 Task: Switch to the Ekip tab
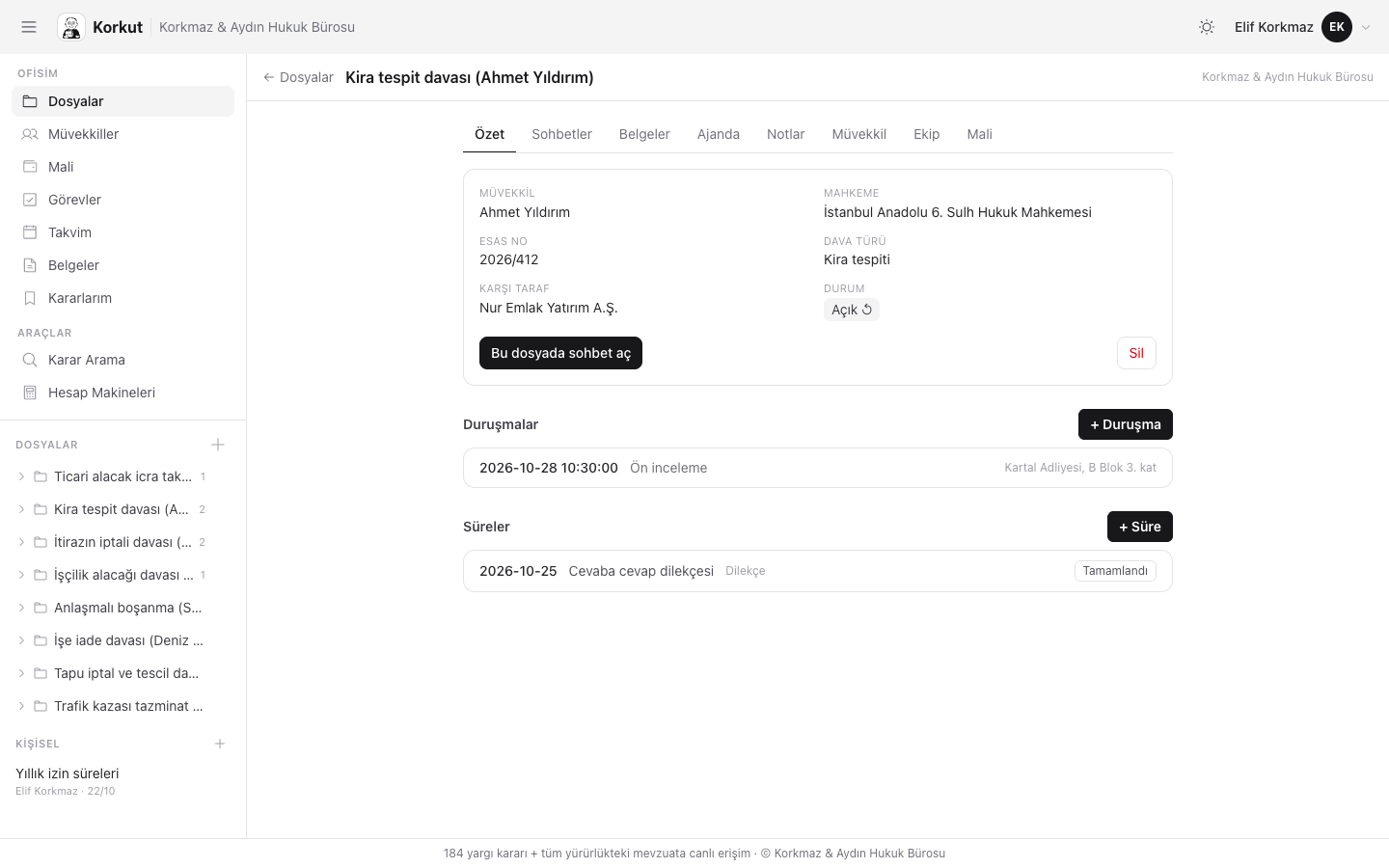[x=927, y=134]
